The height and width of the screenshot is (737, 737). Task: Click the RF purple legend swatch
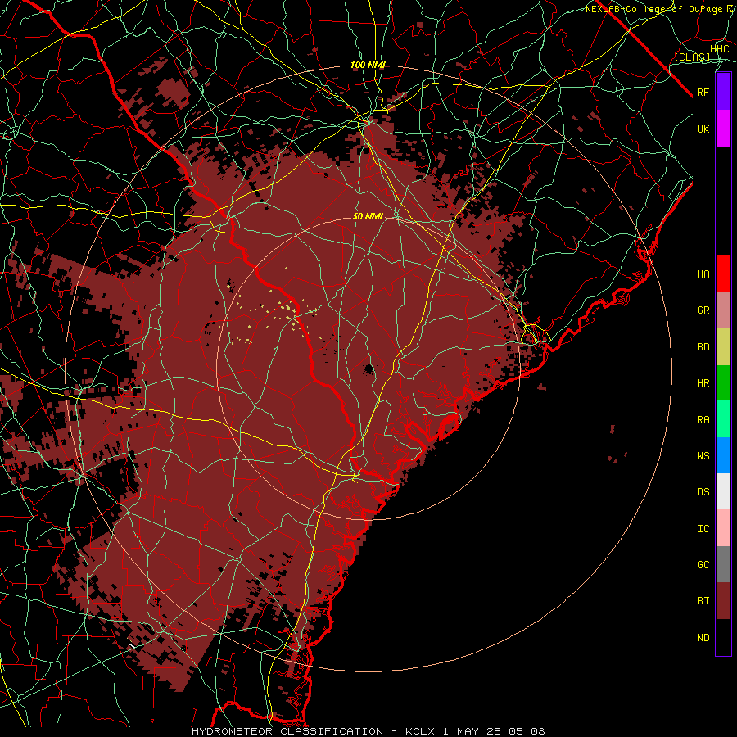pyautogui.click(x=723, y=92)
